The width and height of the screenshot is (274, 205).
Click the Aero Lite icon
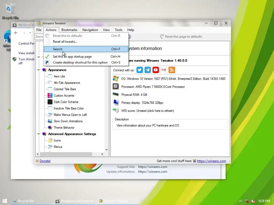(50, 76)
